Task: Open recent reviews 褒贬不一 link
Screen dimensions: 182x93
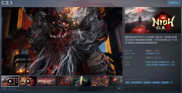Action: pos(150,51)
